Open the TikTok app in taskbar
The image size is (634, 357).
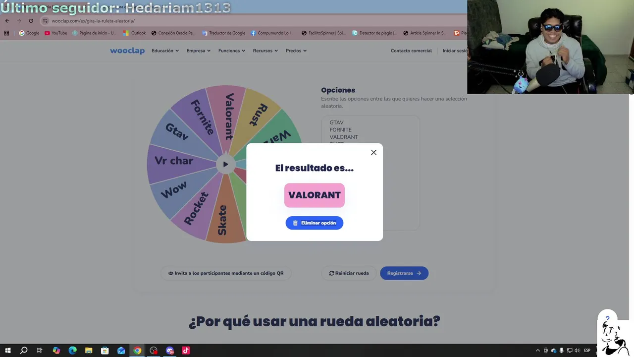(x=186, y=351)
